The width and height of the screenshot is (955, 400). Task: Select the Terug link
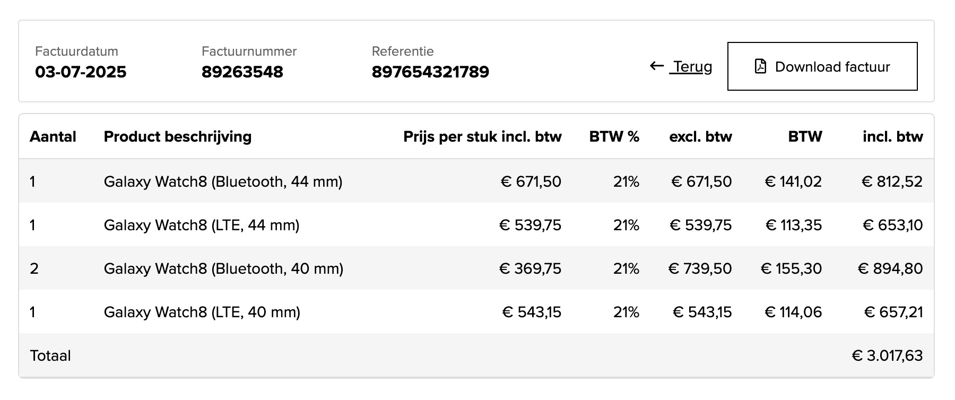pyautogui.click(x=691, y=67)
